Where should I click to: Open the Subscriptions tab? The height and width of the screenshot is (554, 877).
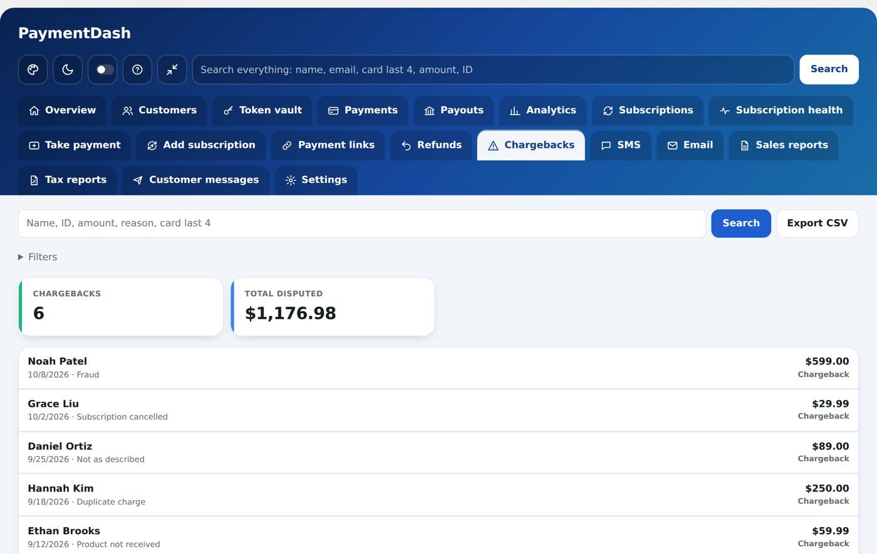pos(648,111)
